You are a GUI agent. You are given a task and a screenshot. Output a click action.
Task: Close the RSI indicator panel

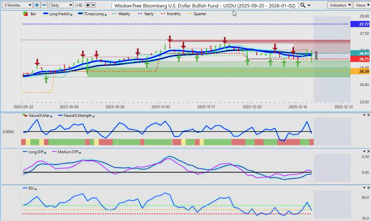[368, 188]
